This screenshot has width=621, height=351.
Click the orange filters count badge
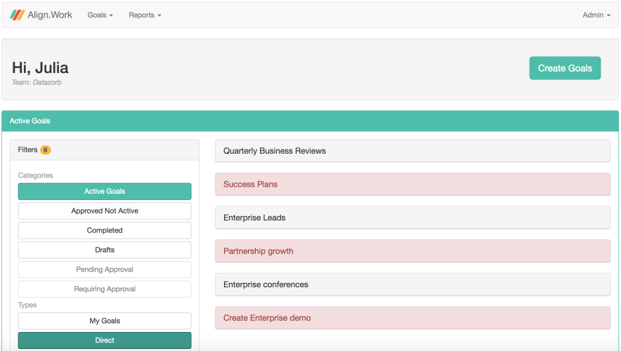[46, 150]
